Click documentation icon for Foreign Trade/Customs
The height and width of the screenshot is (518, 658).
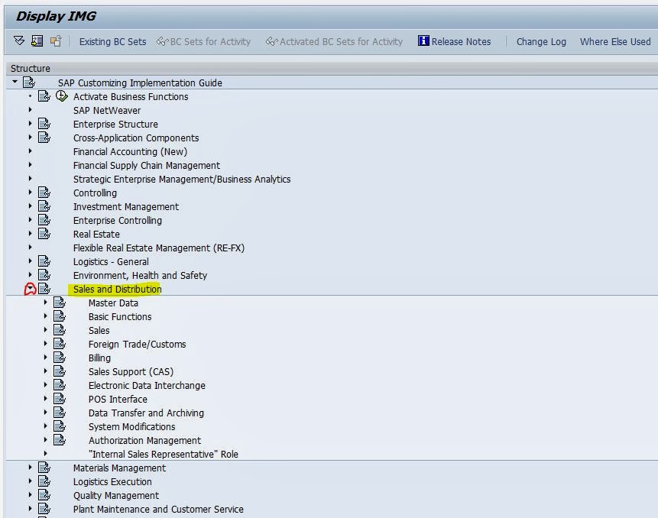point(59,344)
